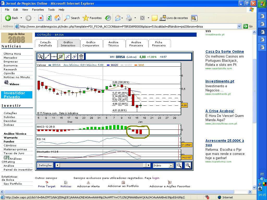Select the highlighted Fibonacci retracement tool

(x=61, y=57)
